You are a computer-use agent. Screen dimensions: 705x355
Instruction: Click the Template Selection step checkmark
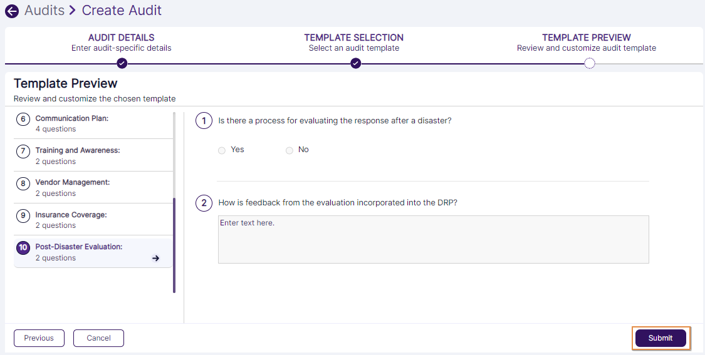point(356,63)
